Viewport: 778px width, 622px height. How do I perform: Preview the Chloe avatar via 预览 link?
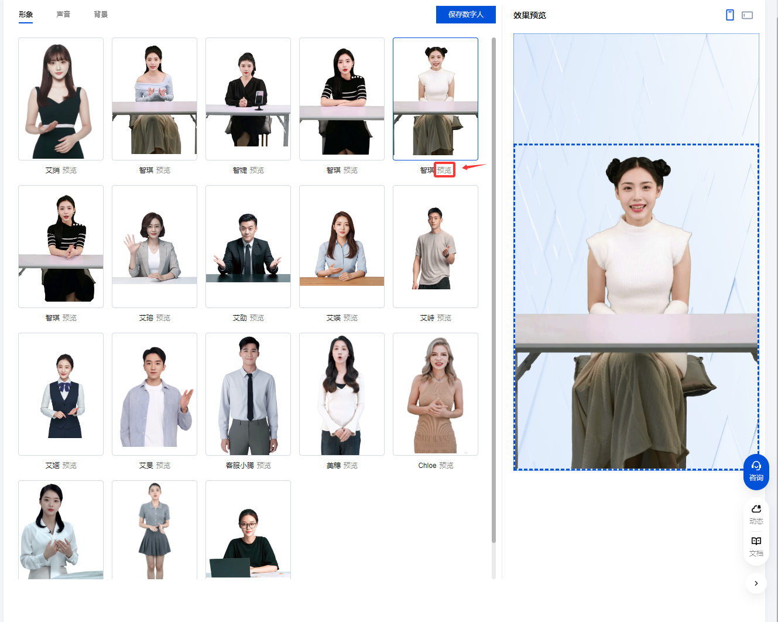tap(446, 466)
